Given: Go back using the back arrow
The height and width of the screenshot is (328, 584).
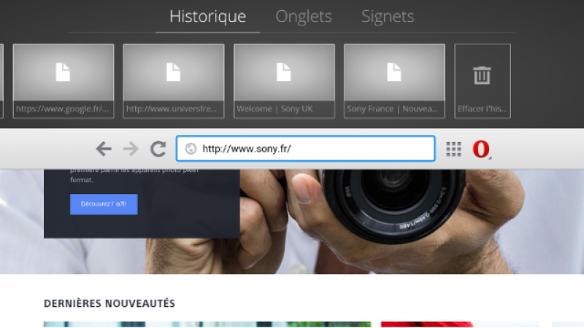Looking at the screenshot, I should pyautogui.click(x=104, y=149).
